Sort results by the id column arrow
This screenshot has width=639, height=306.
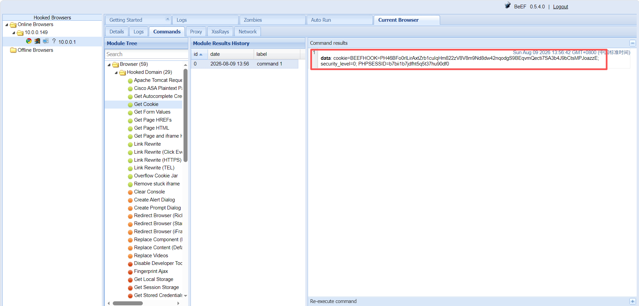[201, 54]
